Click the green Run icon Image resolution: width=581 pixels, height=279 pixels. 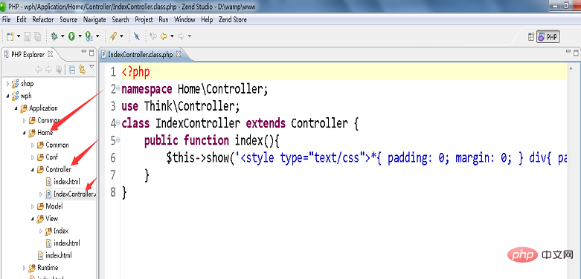71,36
